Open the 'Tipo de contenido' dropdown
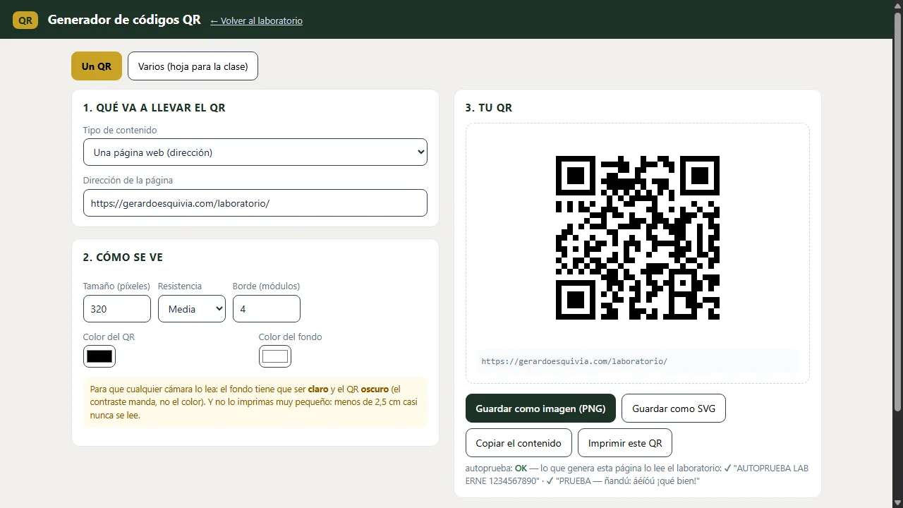 tap(255, 152)
